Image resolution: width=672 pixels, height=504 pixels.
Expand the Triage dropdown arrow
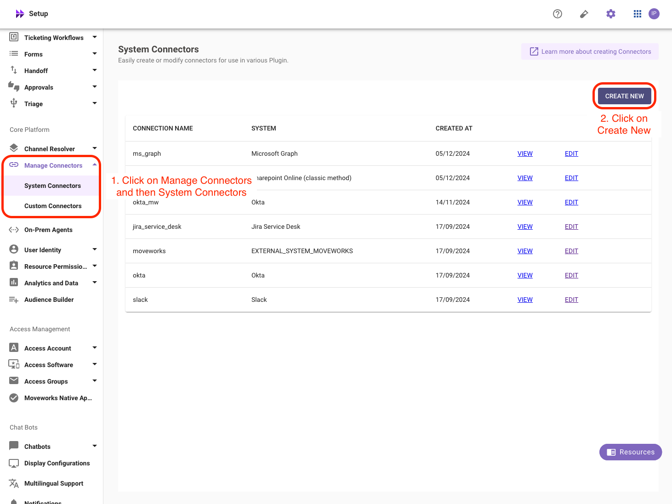pyautogui.click(x=95, y=103)
